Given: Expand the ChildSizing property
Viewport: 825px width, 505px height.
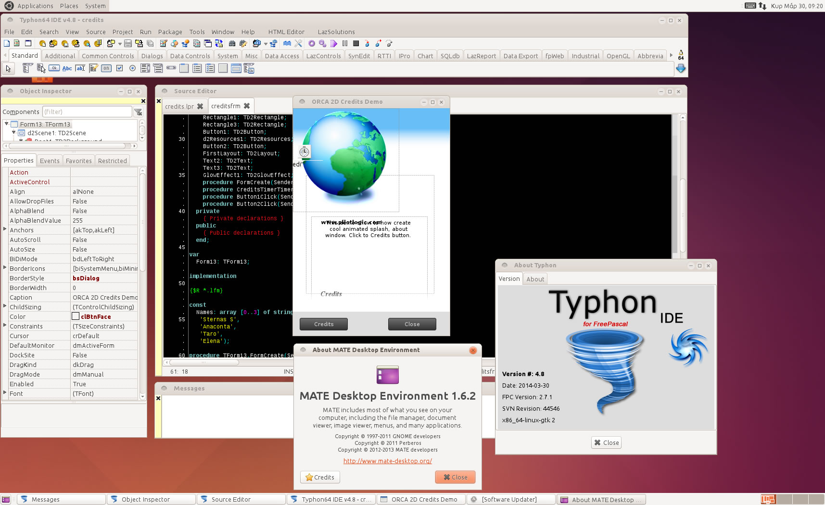Looking at the screenshot, I should [5, 306].
